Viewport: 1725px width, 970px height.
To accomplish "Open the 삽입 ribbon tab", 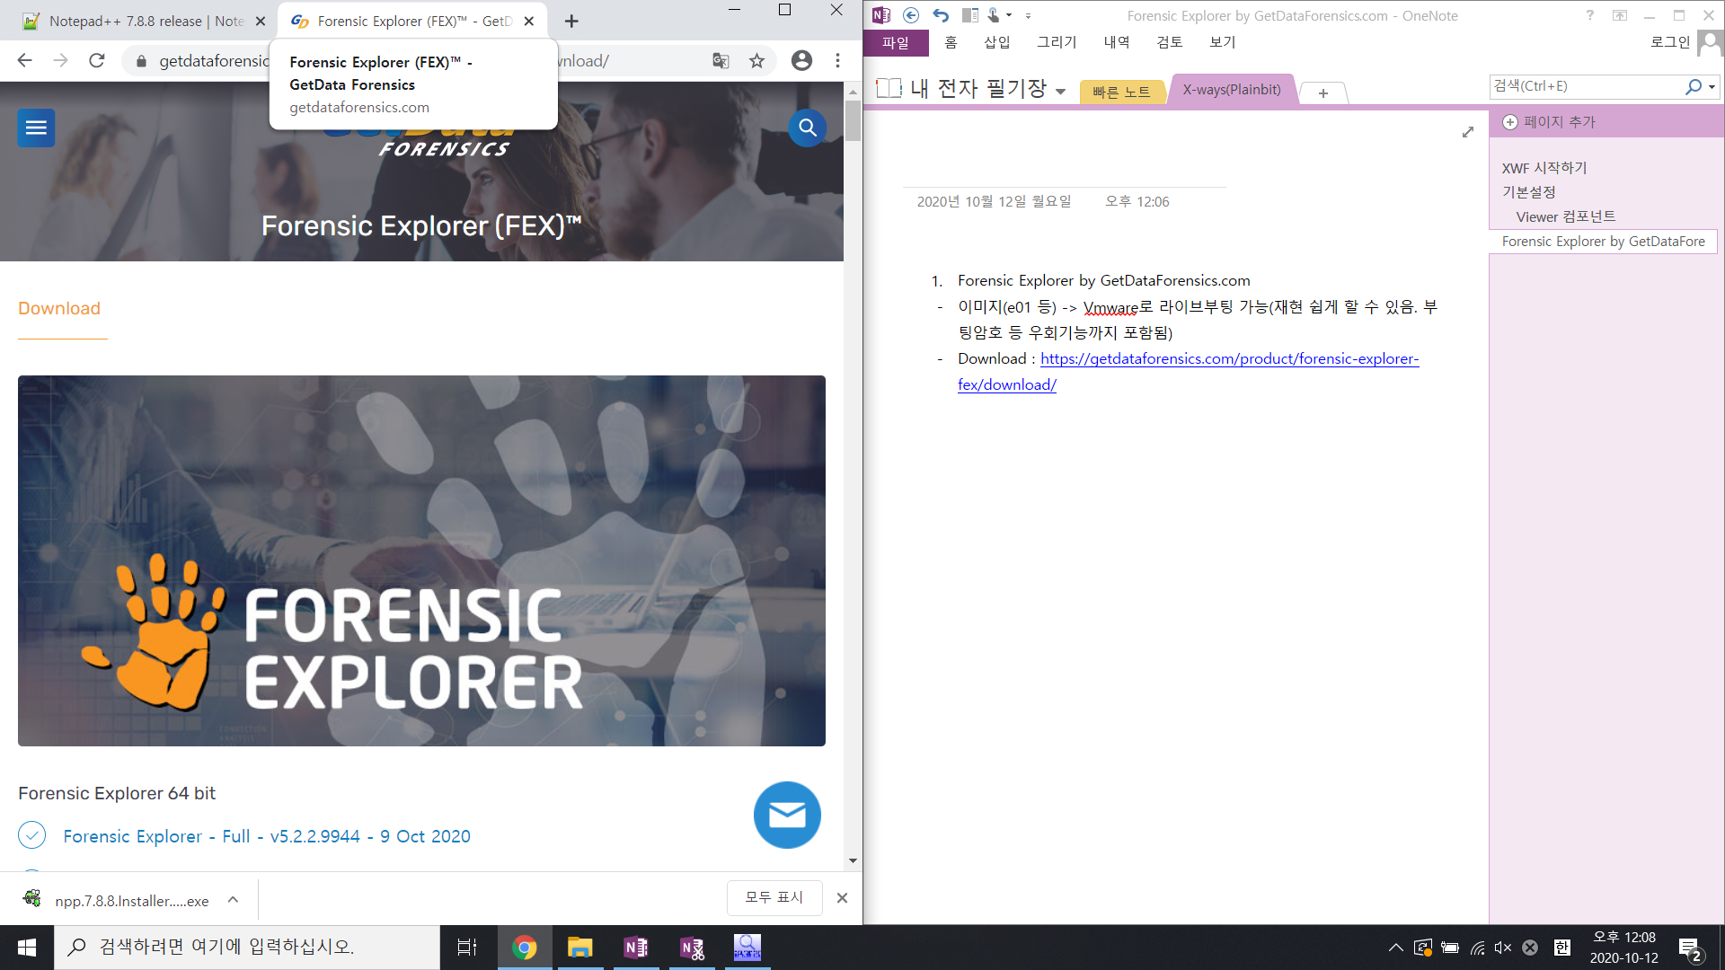I will pos(996,42).
